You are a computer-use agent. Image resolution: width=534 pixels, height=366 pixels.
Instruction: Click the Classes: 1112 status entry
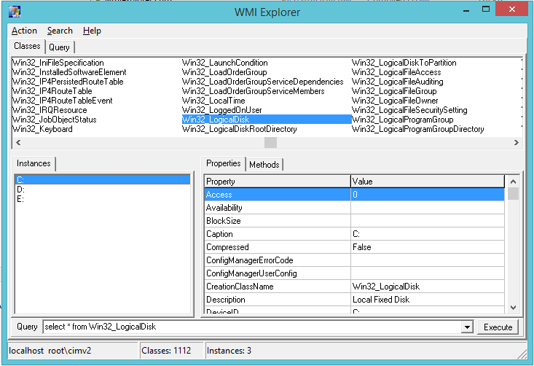[x=171, y=351]
